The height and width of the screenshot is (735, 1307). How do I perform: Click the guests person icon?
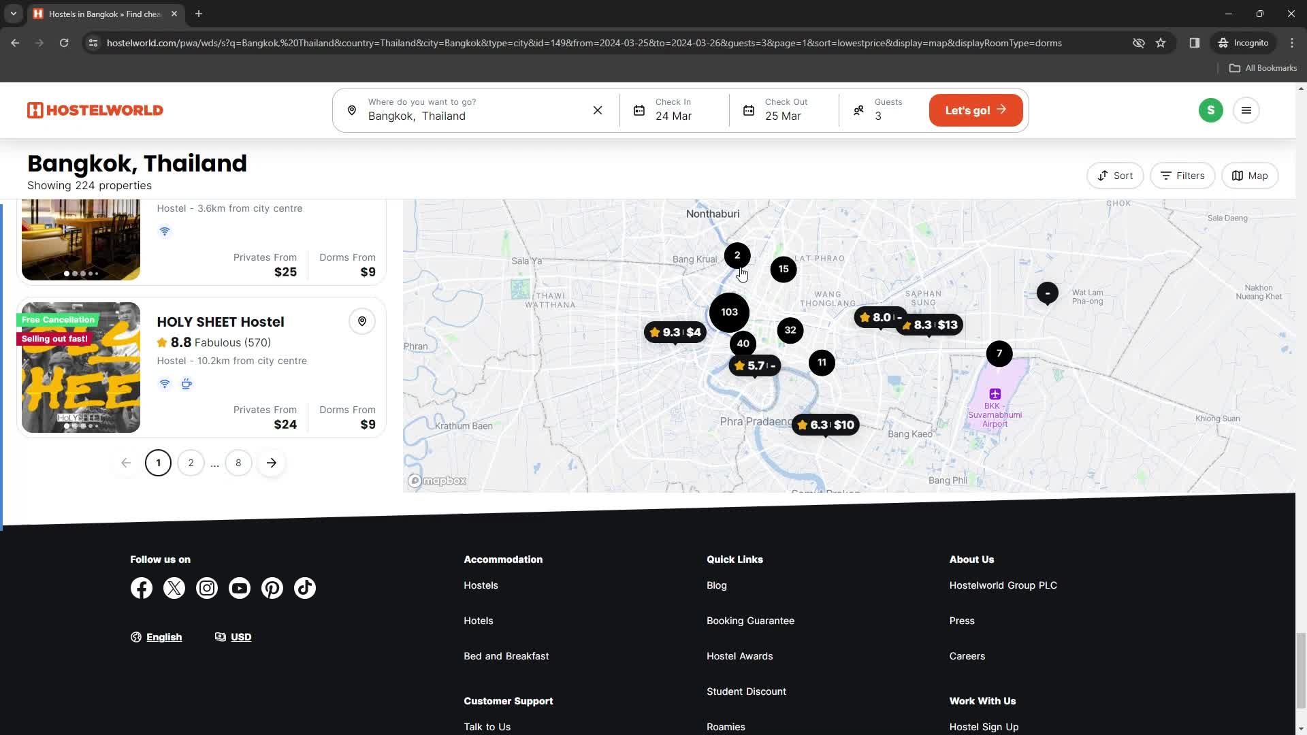(x=858, y=110)
